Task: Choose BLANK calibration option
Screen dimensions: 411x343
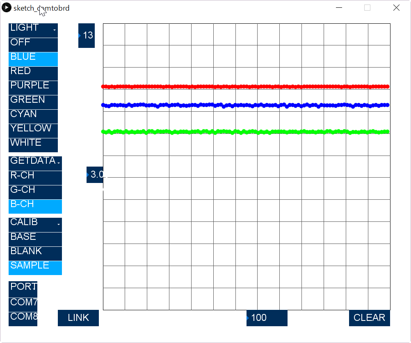Action: (x=35, y=254)
